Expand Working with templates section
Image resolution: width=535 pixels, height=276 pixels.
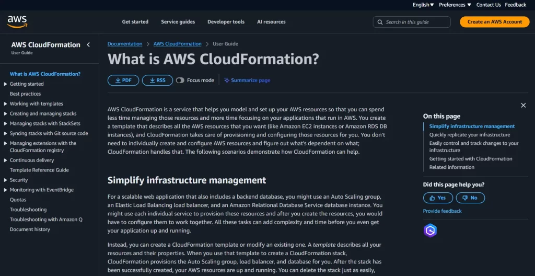click(5, 104)
